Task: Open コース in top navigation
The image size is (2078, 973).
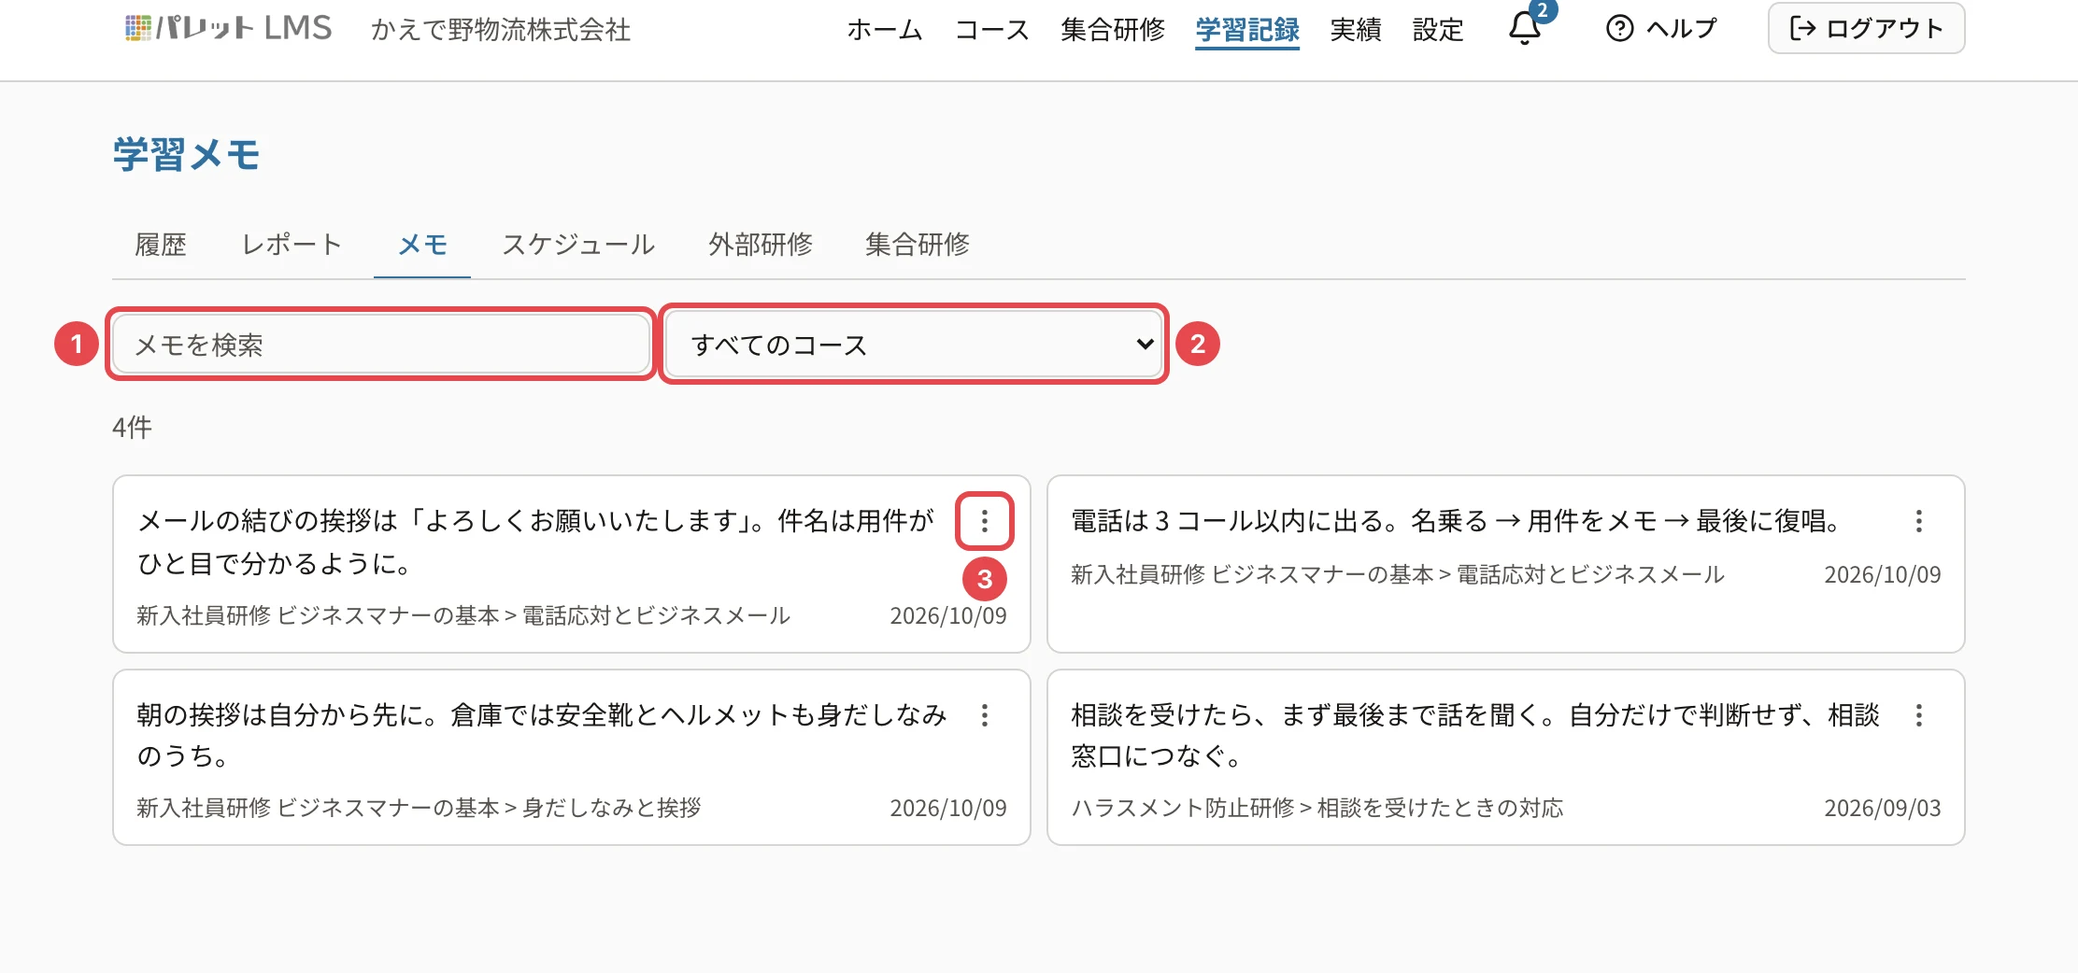Action: (x=991, y=30)
